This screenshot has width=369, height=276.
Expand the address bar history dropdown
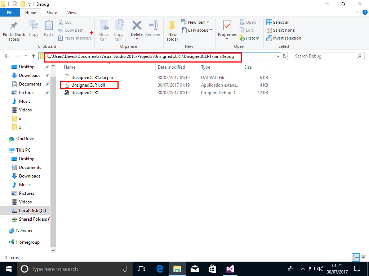click(x=277, y=56)
